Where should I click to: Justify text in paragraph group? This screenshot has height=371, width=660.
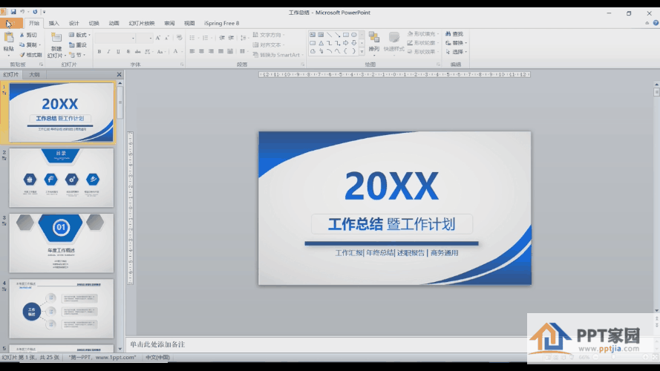tap(220, 51)
